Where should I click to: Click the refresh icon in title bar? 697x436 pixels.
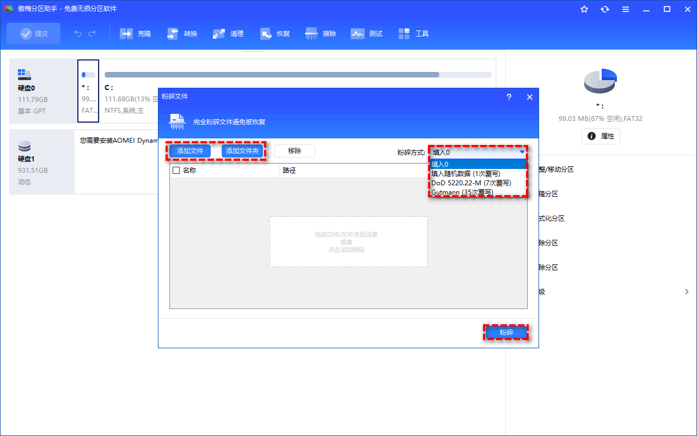coord(605,9)
